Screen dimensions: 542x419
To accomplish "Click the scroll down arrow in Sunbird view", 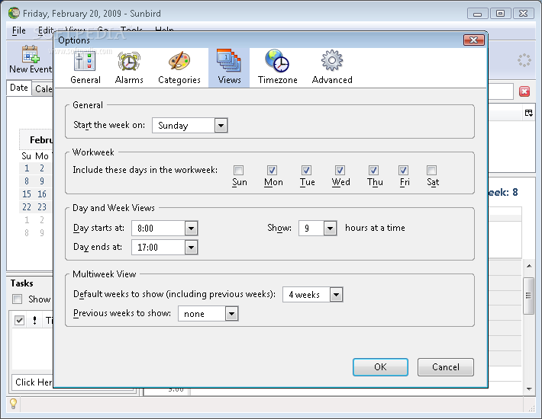I will point(529,389).
